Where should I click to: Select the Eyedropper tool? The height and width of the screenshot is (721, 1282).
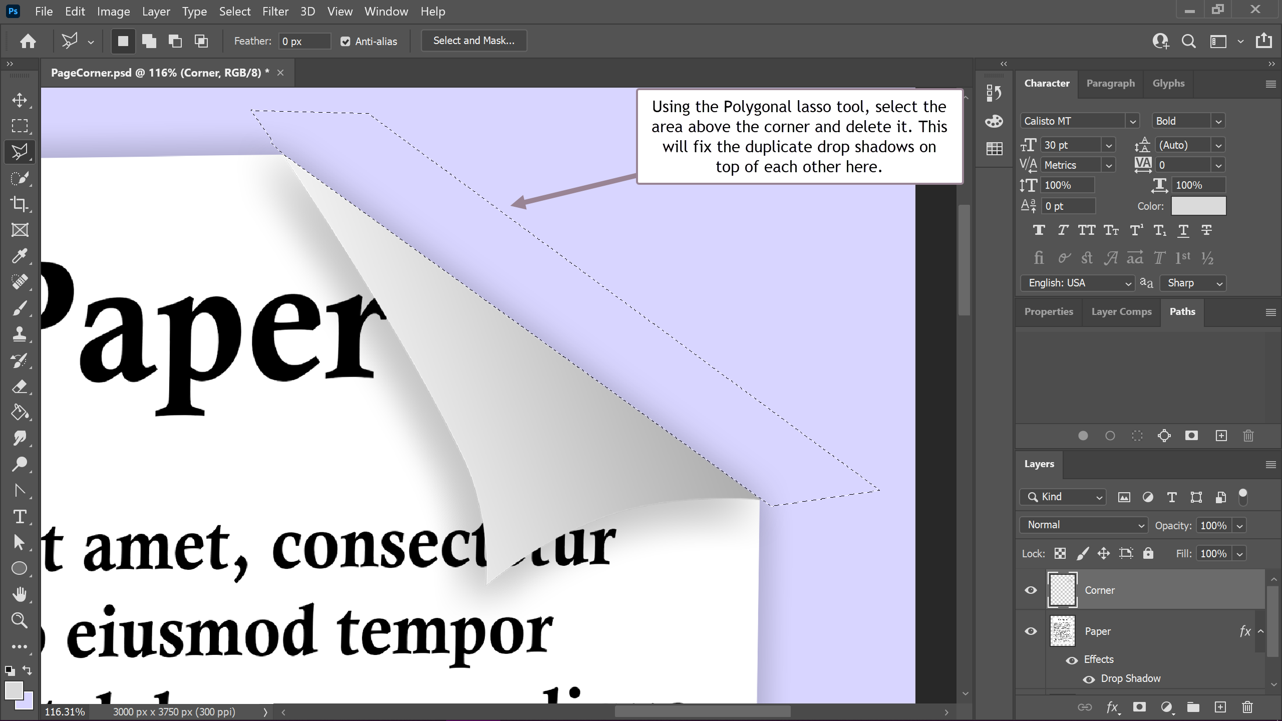20,256
